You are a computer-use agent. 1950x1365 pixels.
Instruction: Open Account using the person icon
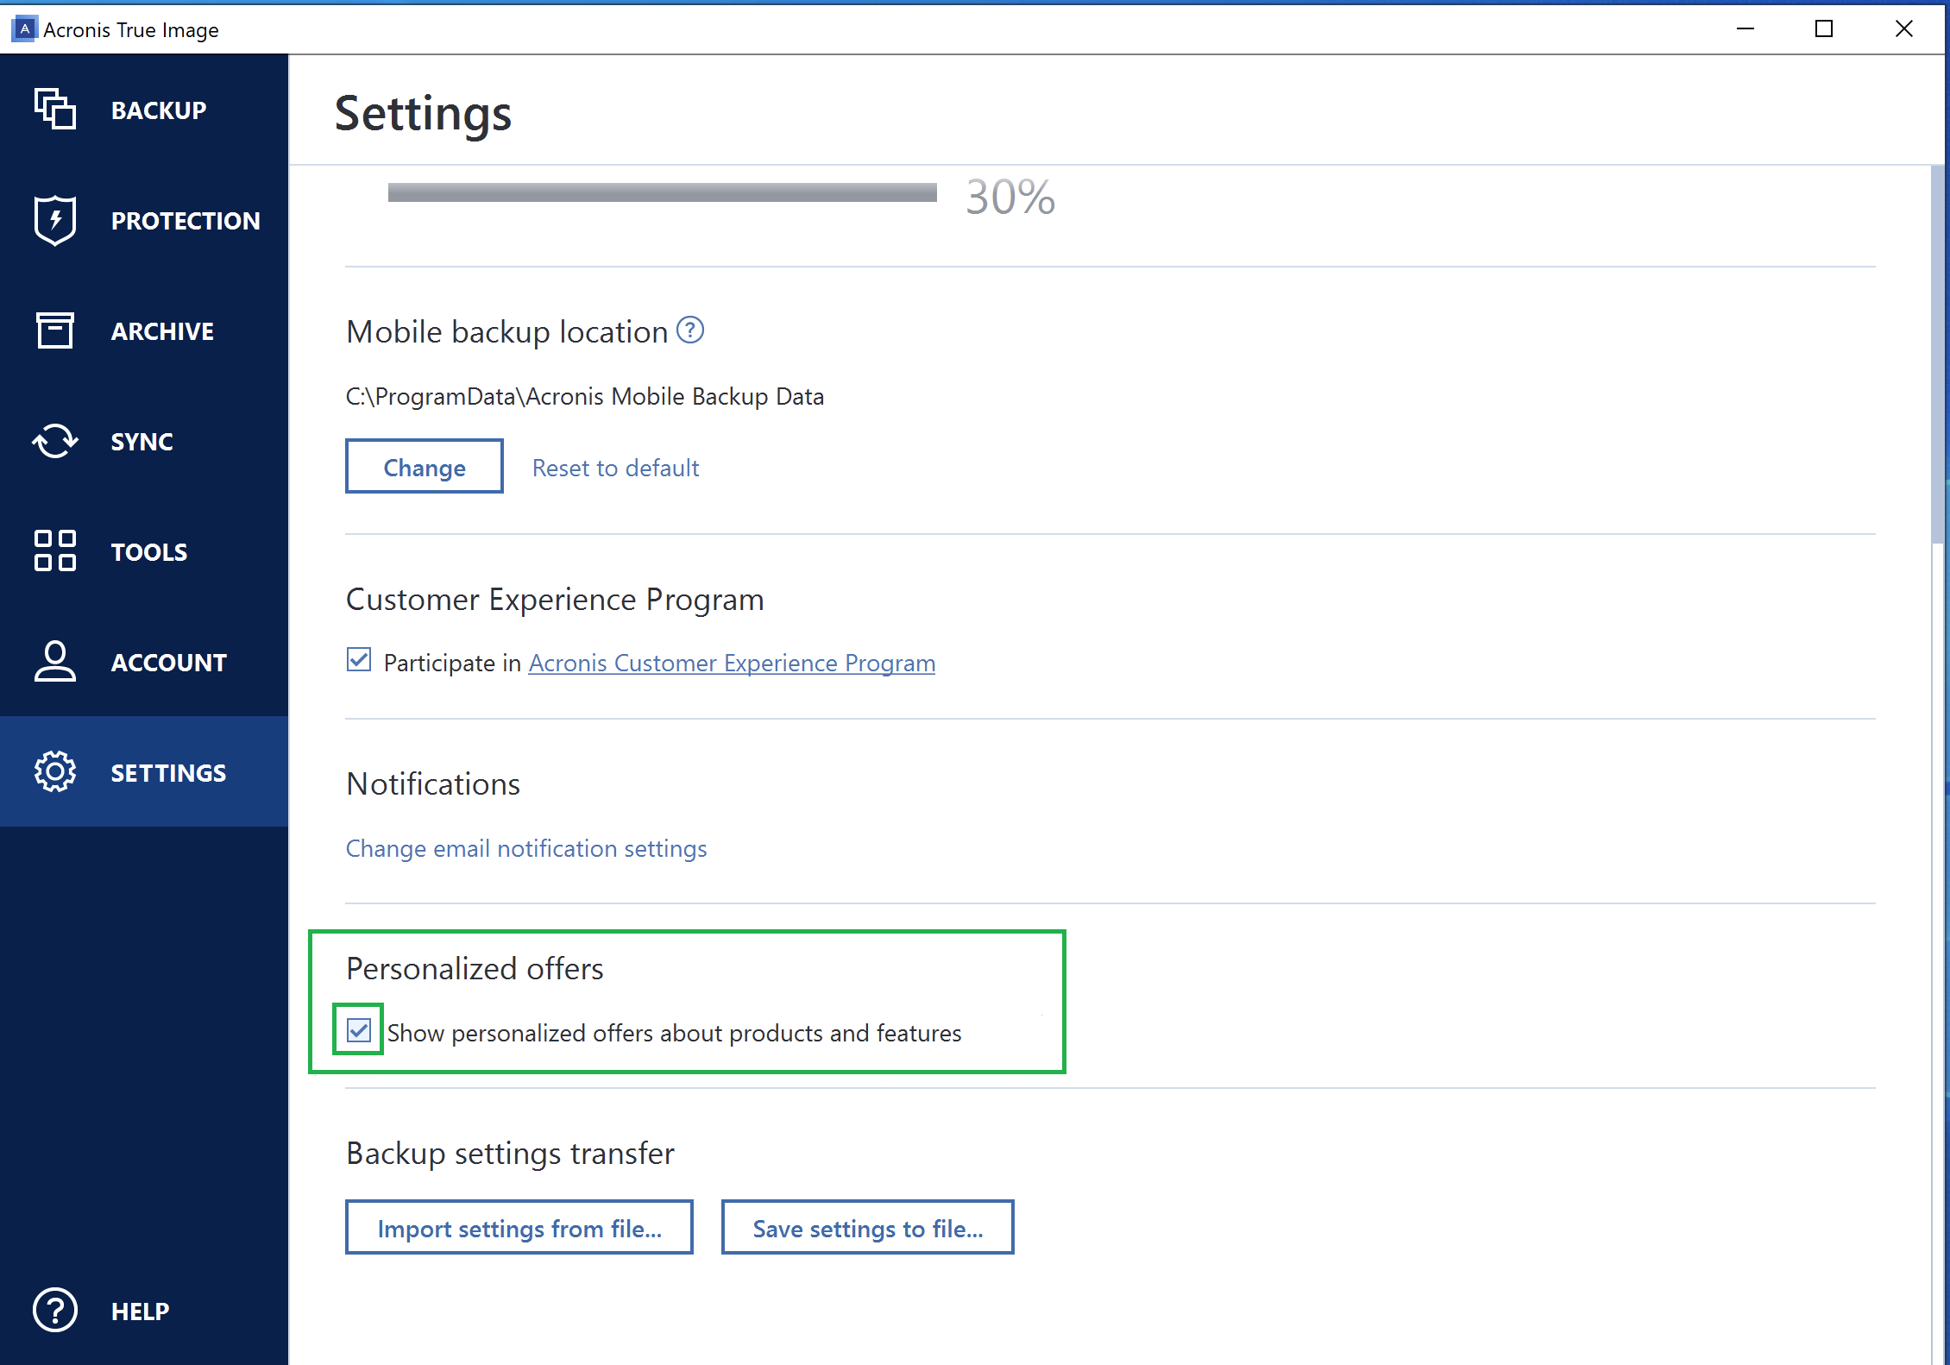click(53, 662)
